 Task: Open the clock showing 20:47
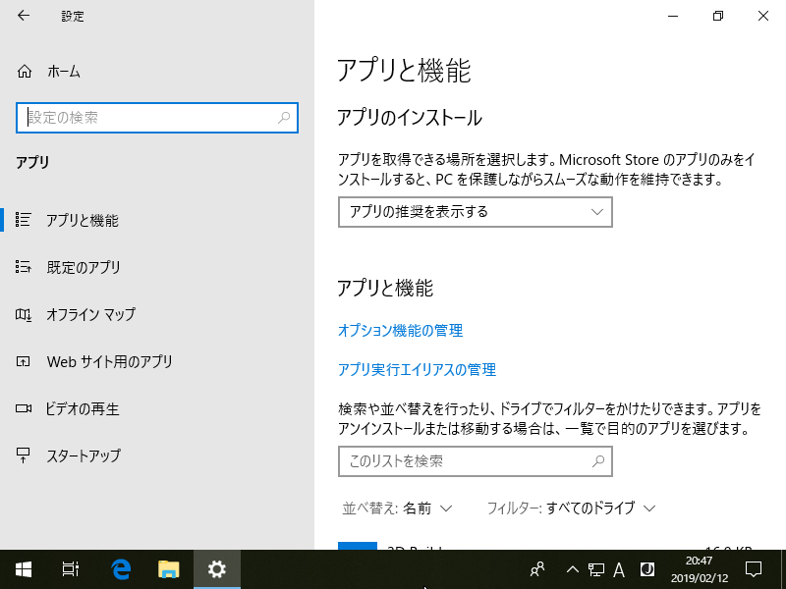click(700, 569)
